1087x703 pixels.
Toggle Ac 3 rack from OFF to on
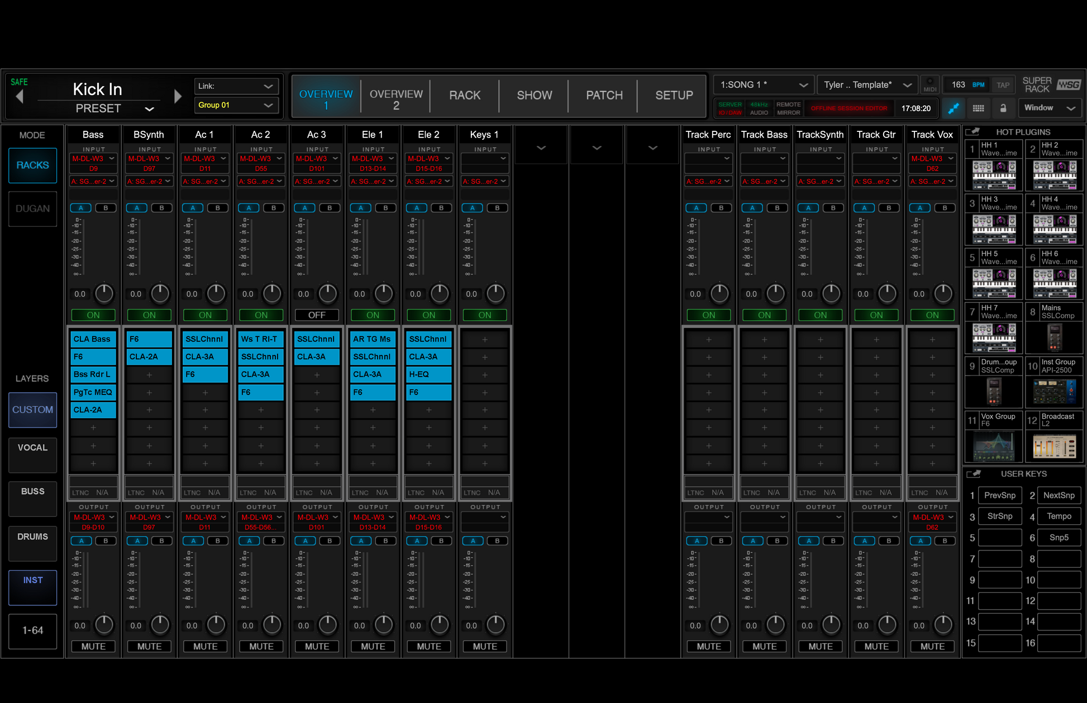point(317,315)
